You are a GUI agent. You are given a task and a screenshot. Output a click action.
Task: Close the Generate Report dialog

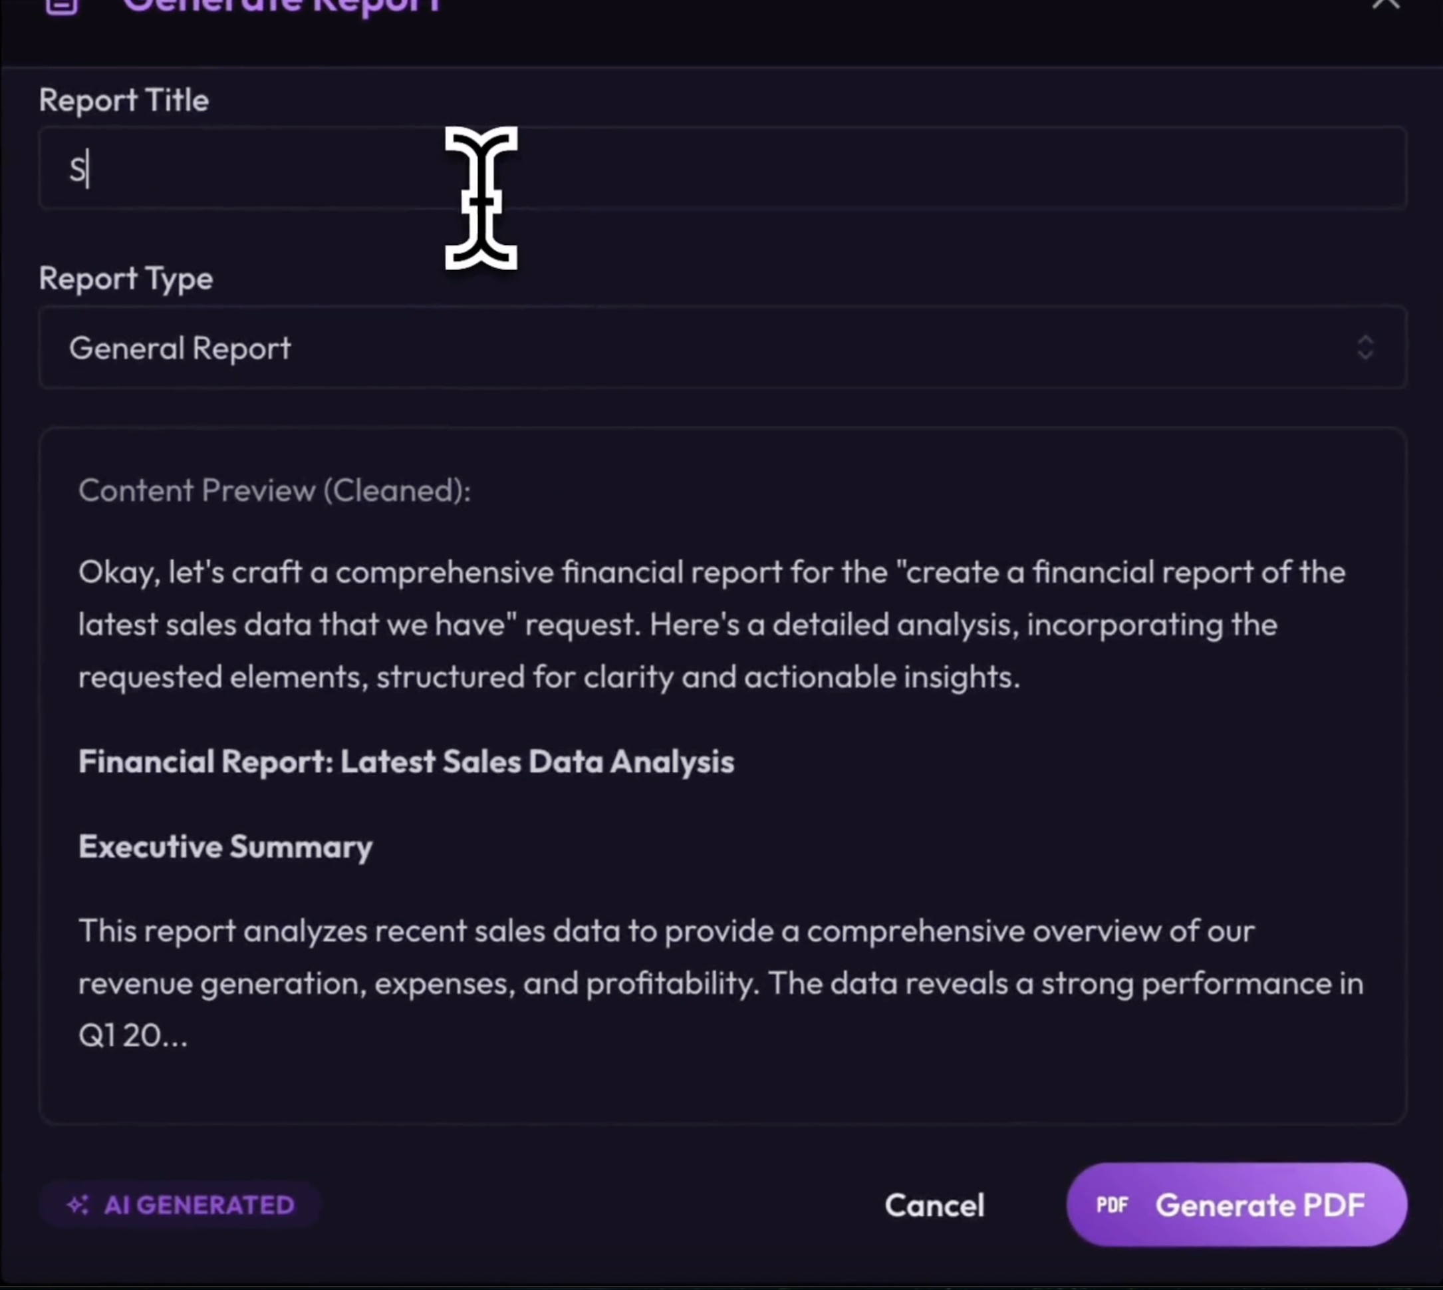click(1385, 4)
